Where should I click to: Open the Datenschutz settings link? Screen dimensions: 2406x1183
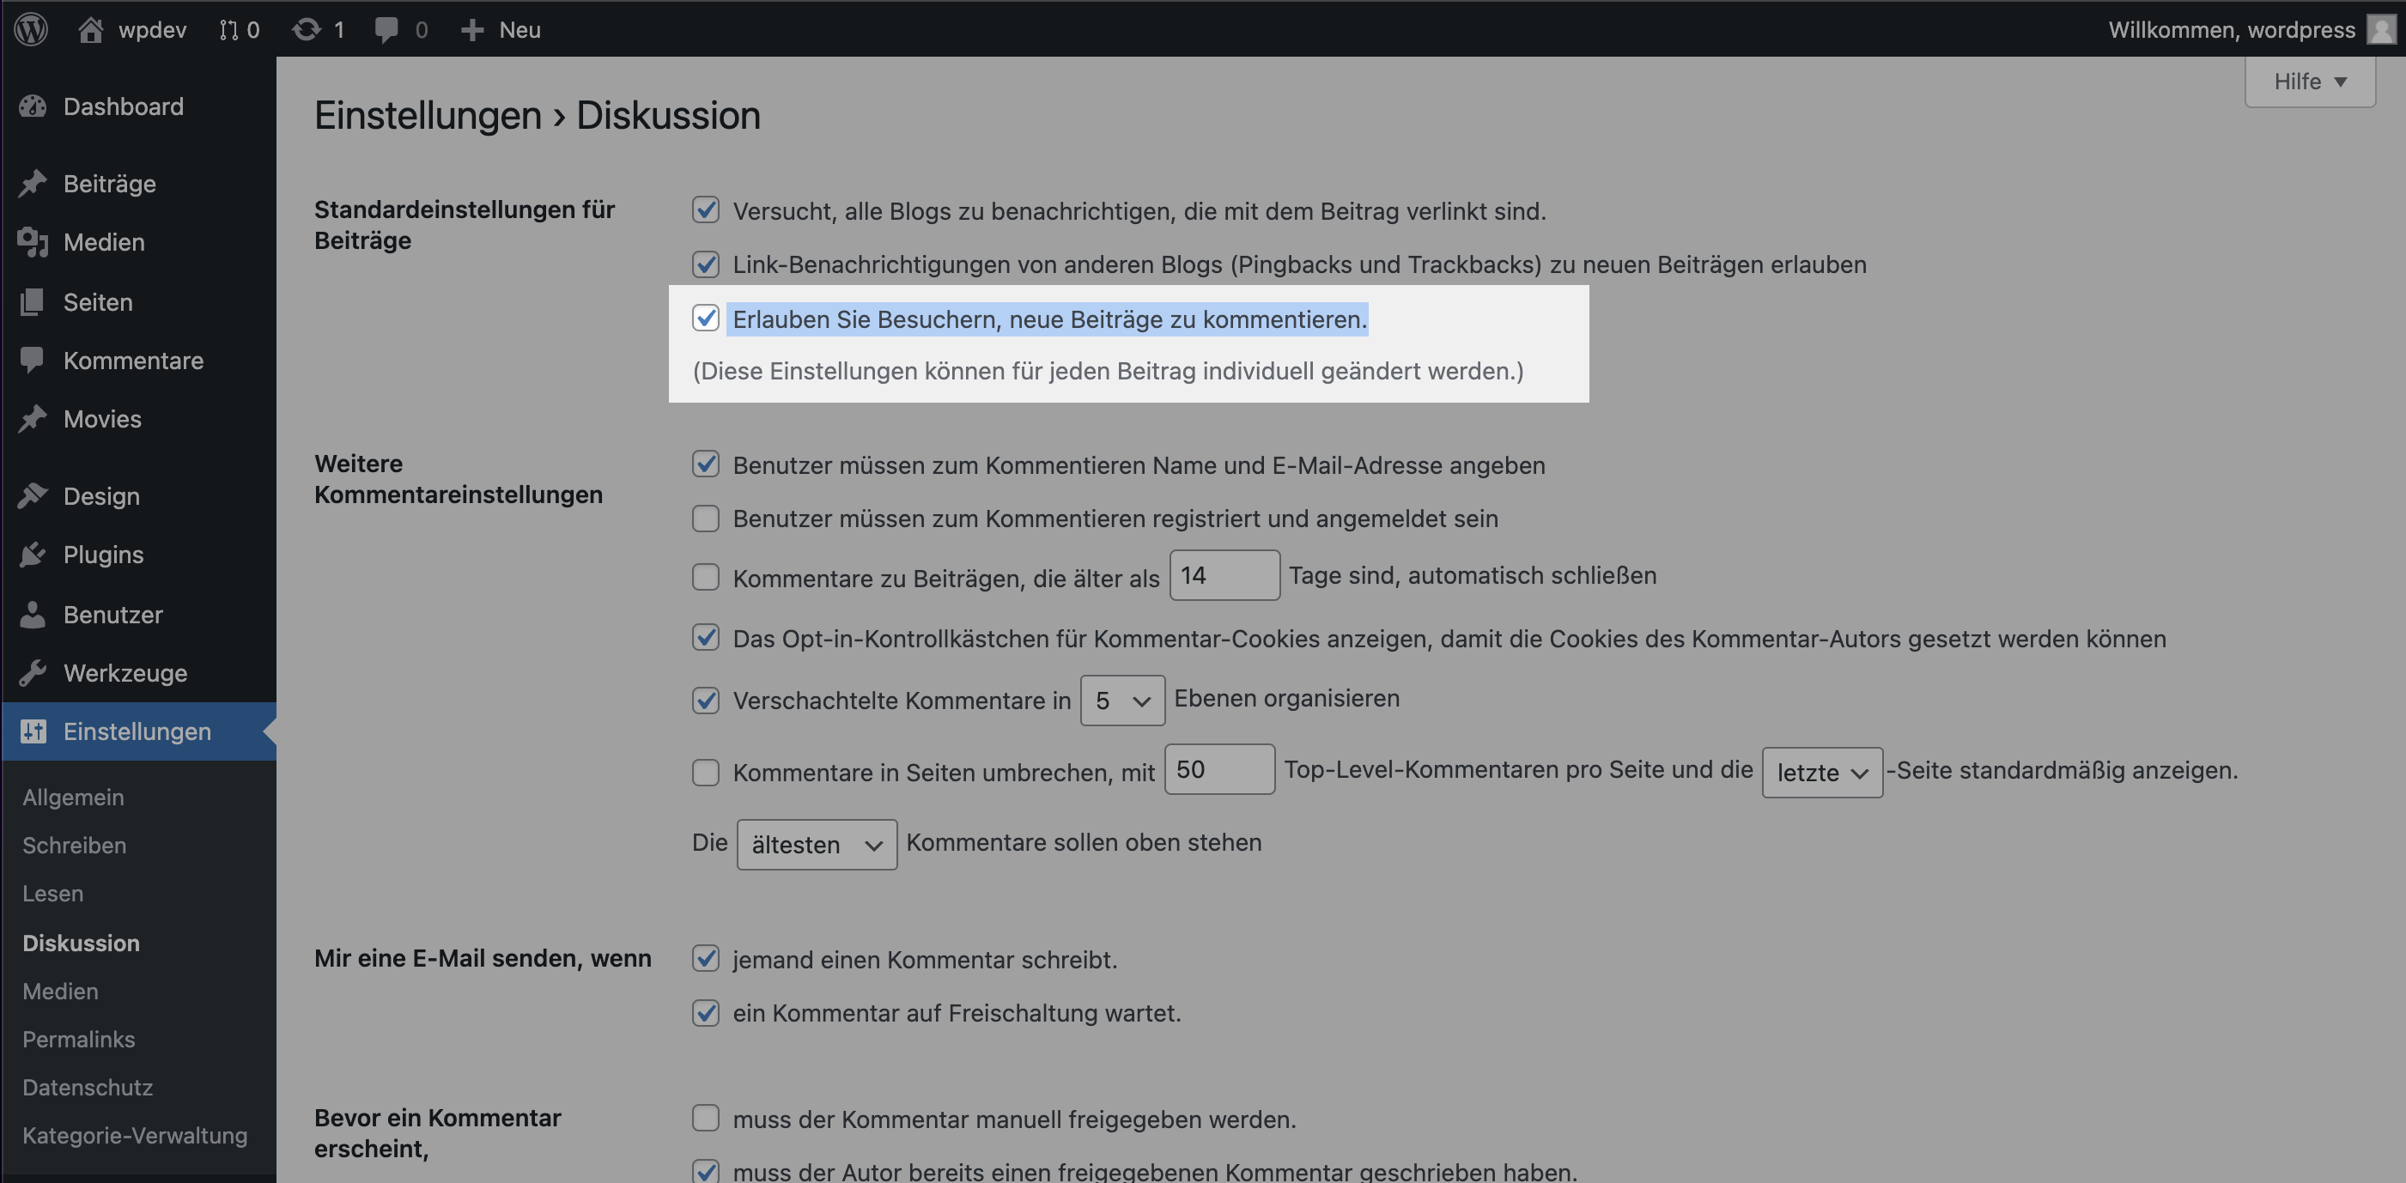tap(87, 1087)
